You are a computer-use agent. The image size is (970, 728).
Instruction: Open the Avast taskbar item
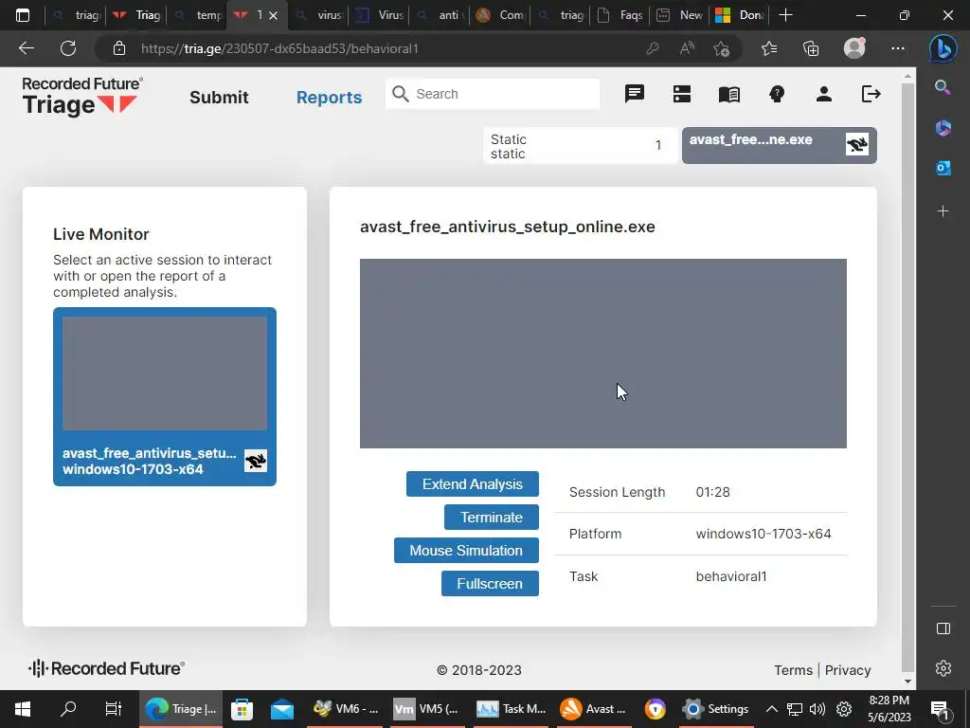tap(593, 709)
